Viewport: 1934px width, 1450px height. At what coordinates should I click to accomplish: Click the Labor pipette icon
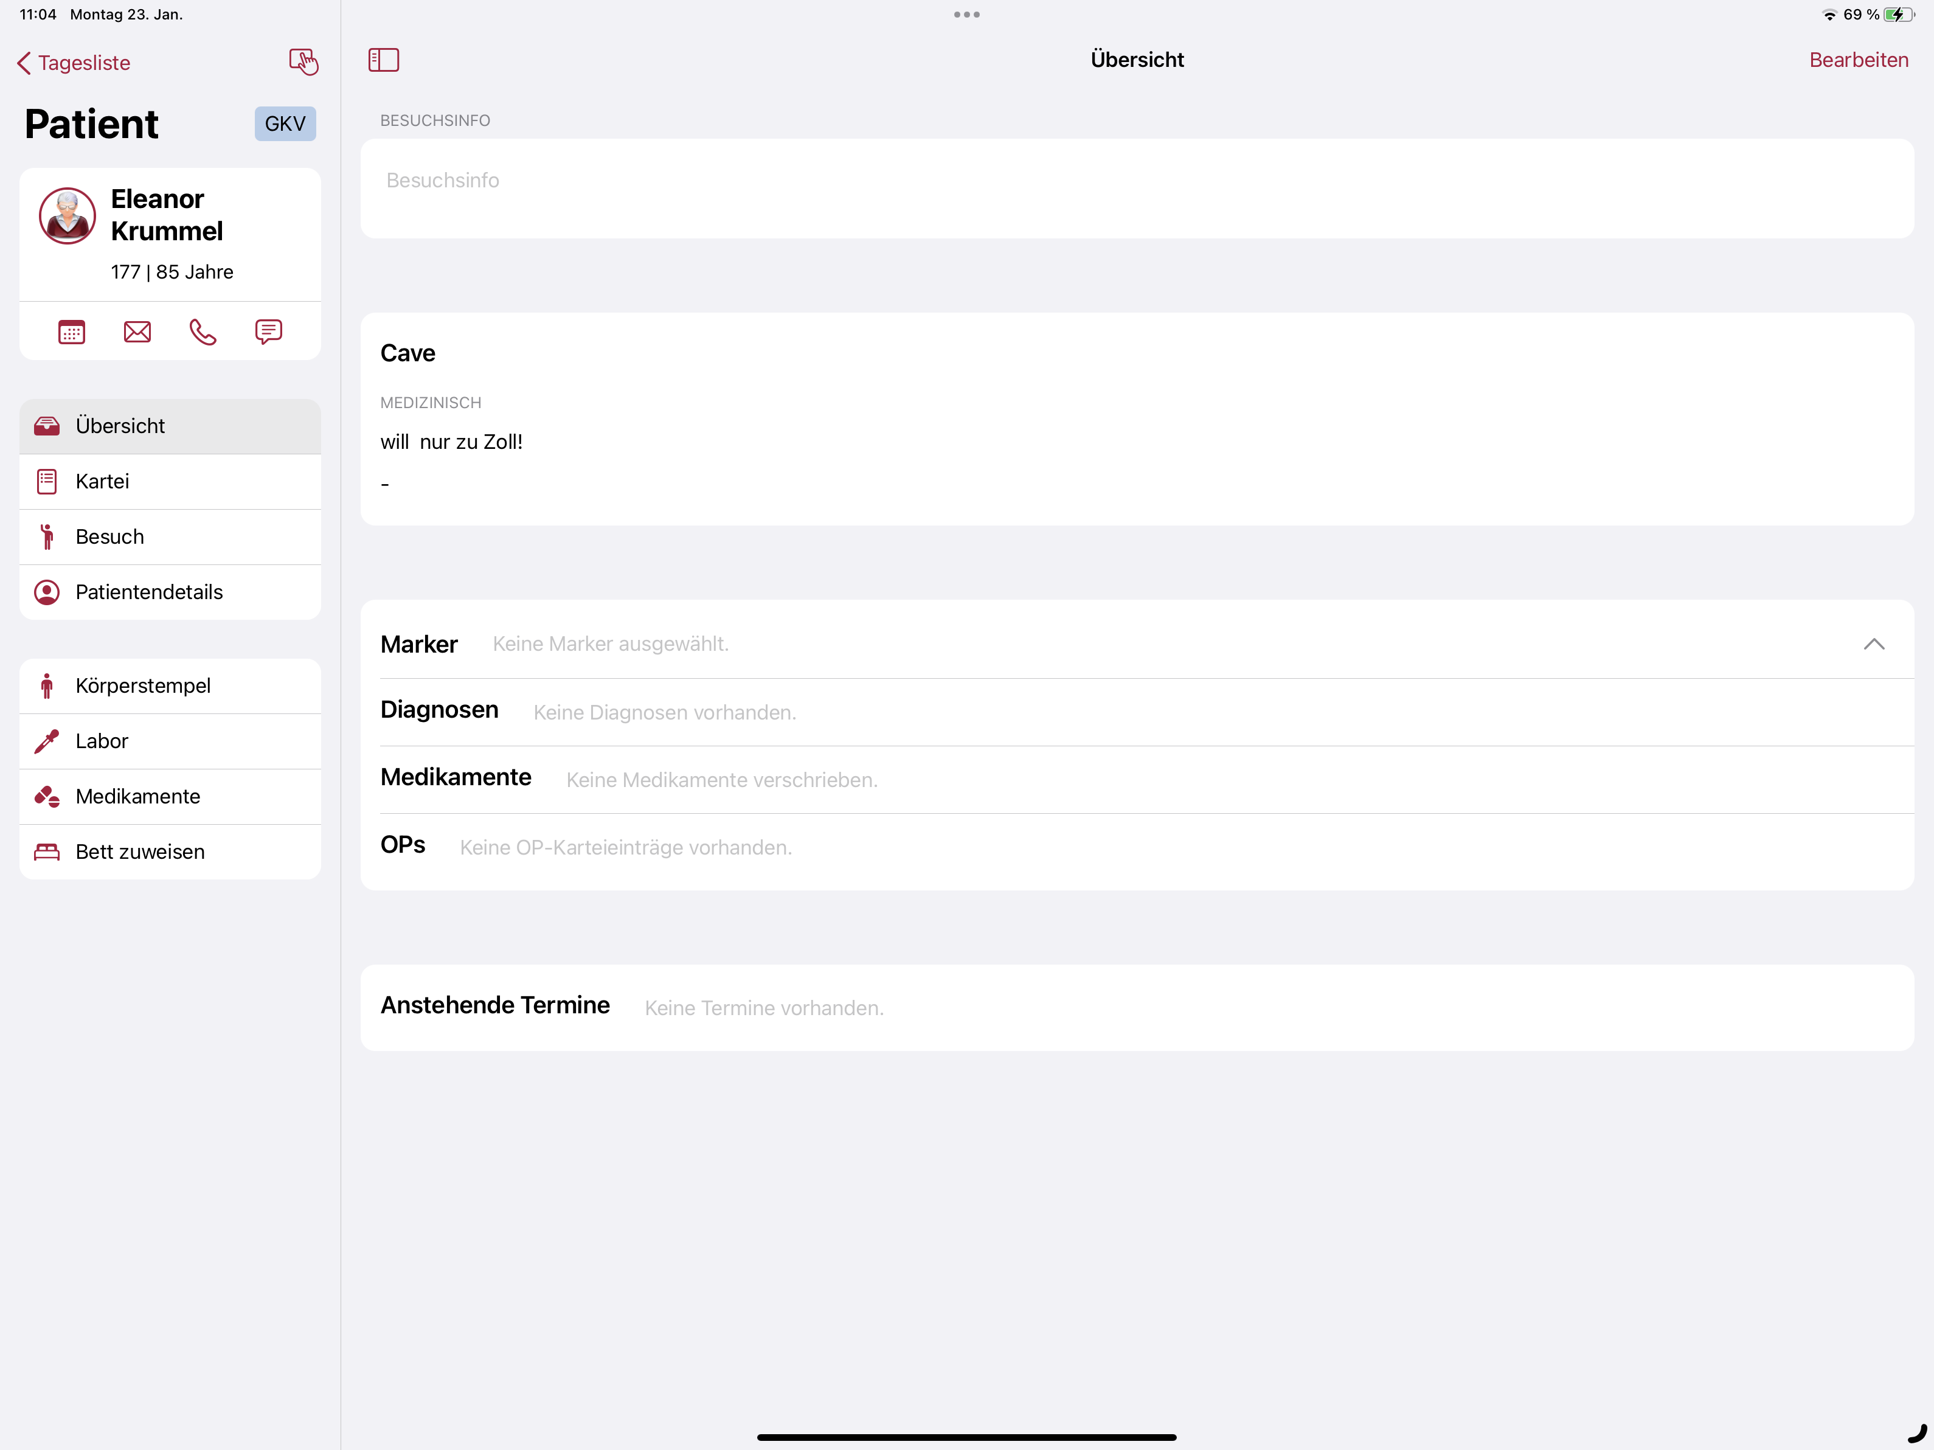47,741
